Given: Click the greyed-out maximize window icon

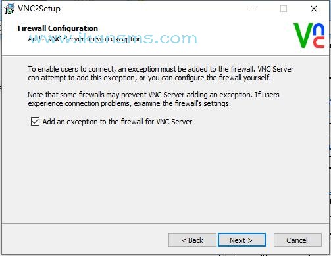Looking at the screenshot, I should tap(284, 9).
